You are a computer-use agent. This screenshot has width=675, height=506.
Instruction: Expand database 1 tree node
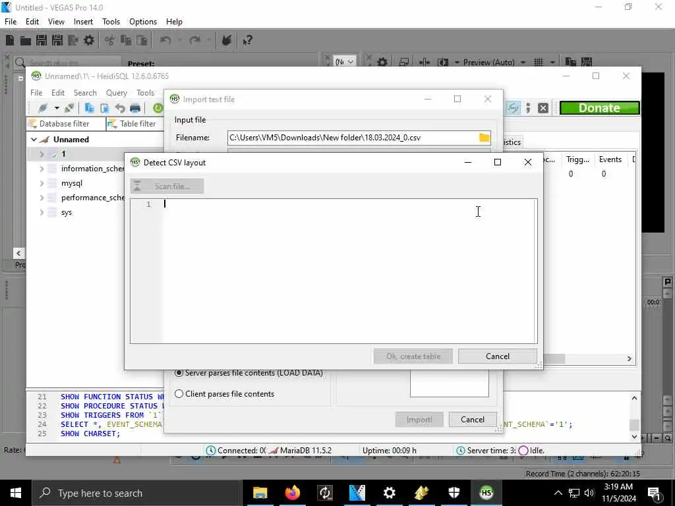[42, 154]
